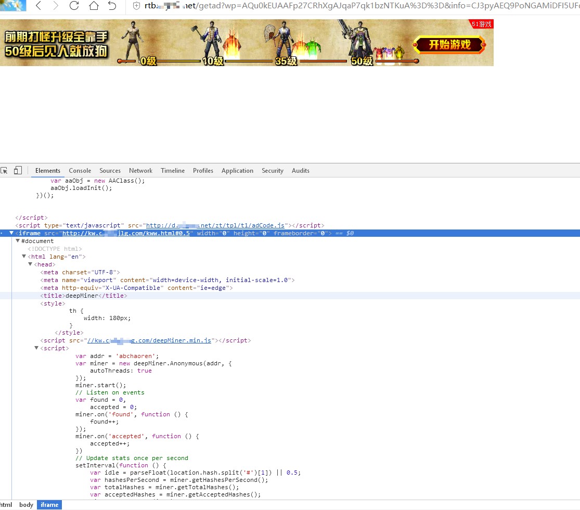Select the meta viewport row
Screen dimensions: 580x510
click(x=167, y=280)
